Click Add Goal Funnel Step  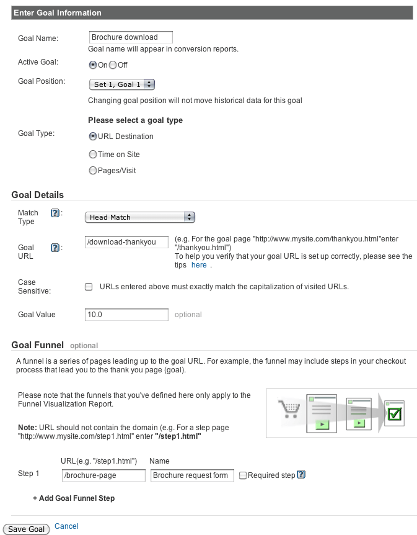point(74,499)
